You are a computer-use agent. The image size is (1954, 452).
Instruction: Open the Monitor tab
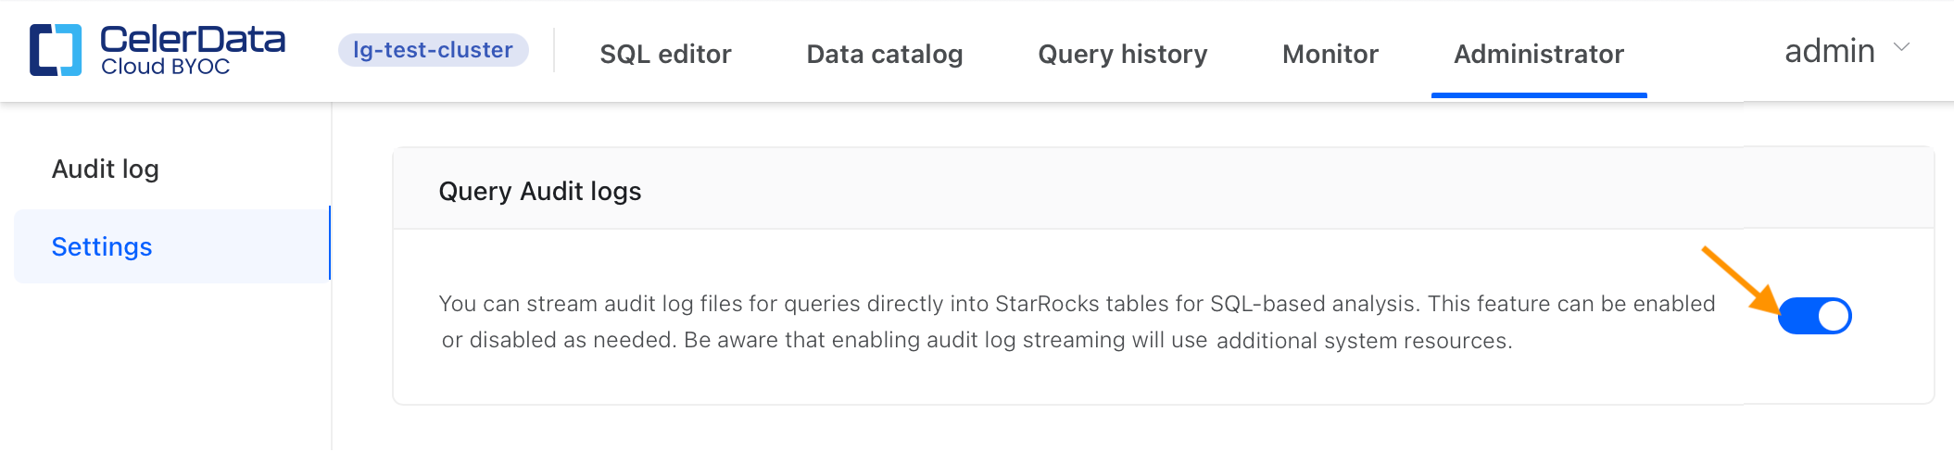point(1330,55)
